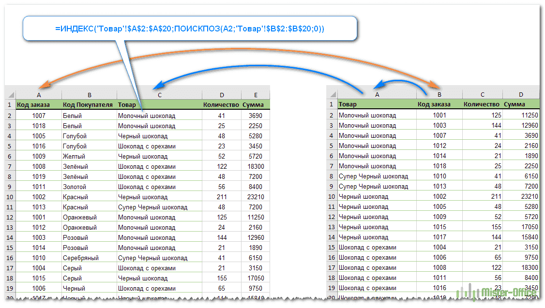The image size is (545, 308).
Task: Click order code 1017 in right sheet row 14
Action: coord(439,237)
